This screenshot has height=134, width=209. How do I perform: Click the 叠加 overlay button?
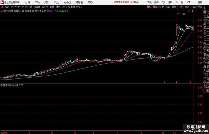[155, 7]
